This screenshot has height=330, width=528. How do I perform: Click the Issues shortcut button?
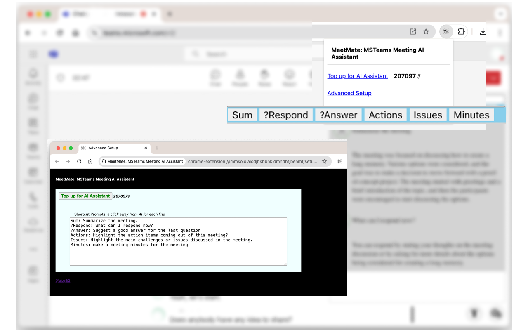click(x=428, y=115)
